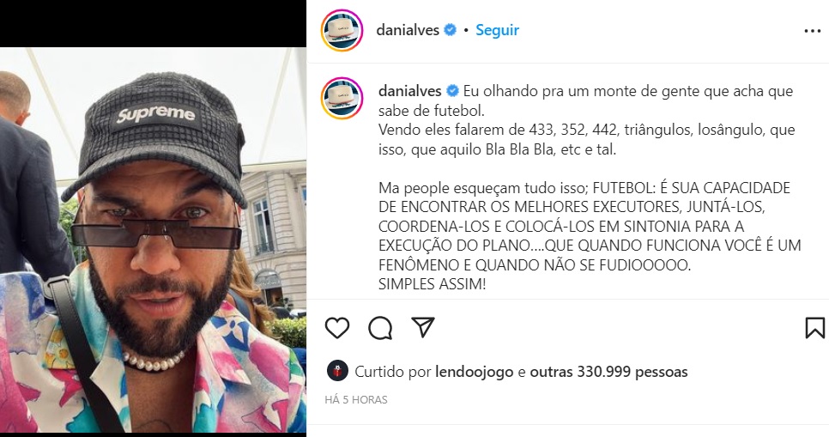Click the small lendoojogo liker avatar

click(x=337, y=372)
